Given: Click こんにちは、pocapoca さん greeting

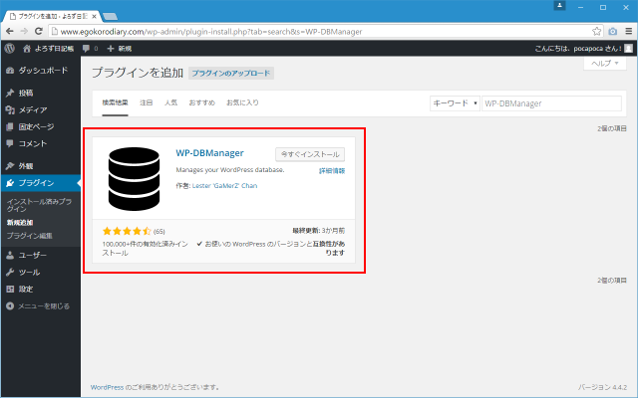Looking at the screenshot, I should (578, 49).
